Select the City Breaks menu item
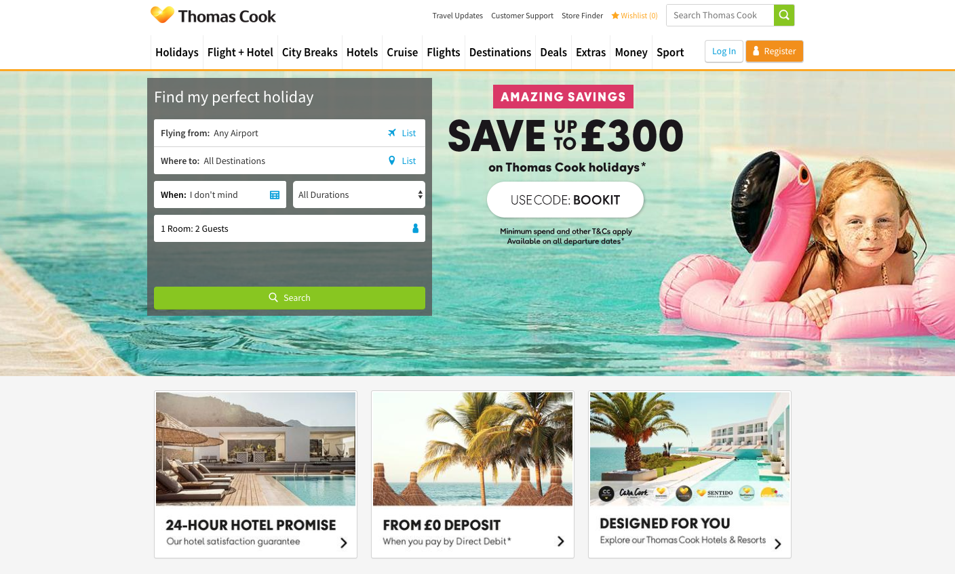The width and height of the screenshot is (955, 574). (309, 52)
